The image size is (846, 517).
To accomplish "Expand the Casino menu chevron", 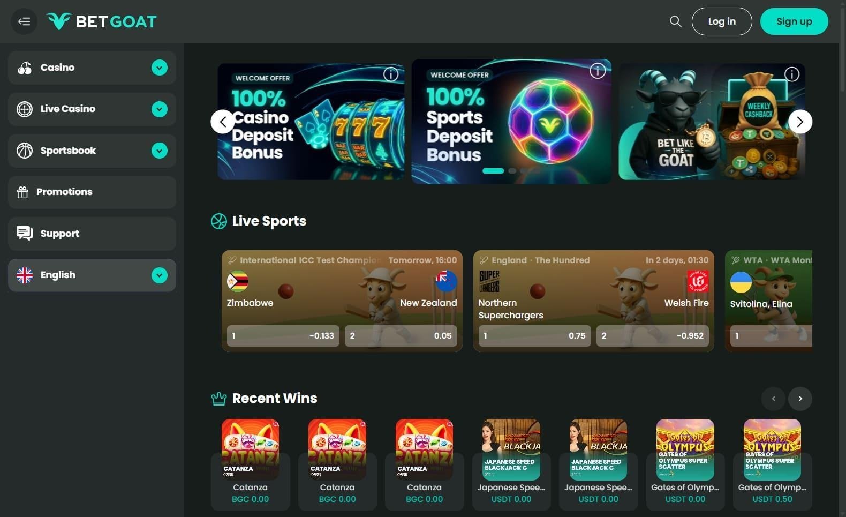I will (160, 68).
